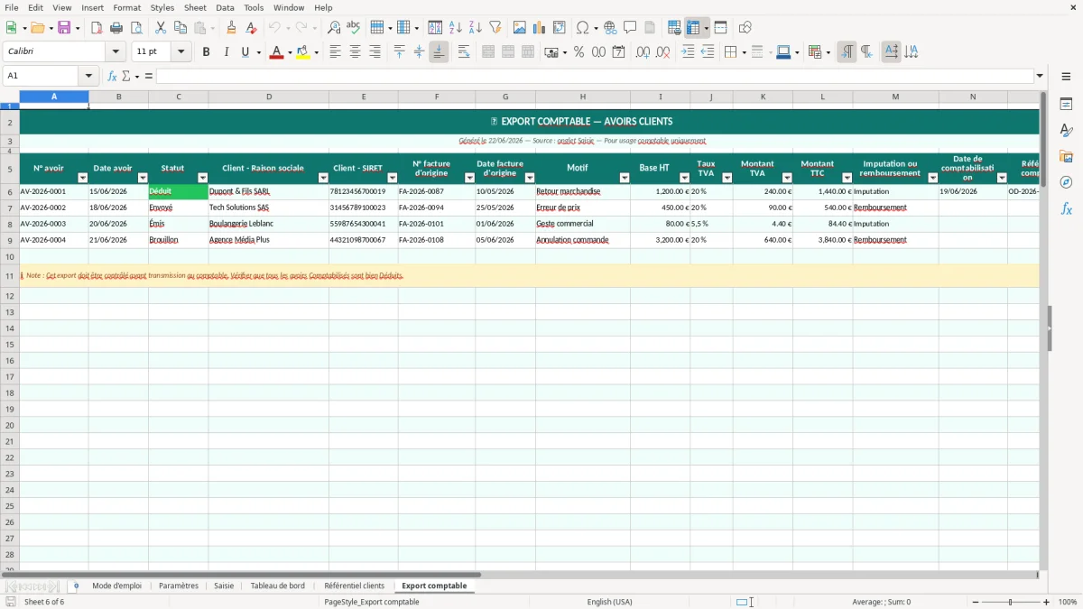Select row 8 header
The image size is (1083, 609).
pyautogui.click(x=10, y=224)
